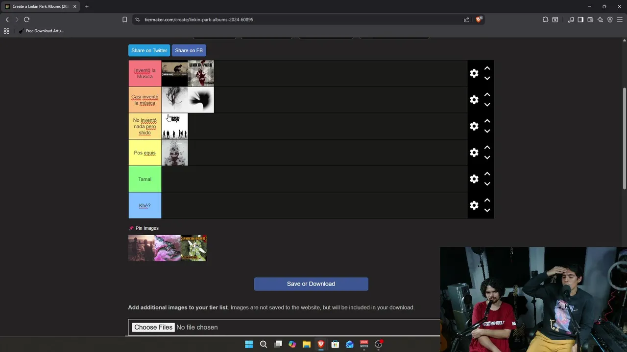Click Save or Download button
627x352 pixels.
(311, 284)
